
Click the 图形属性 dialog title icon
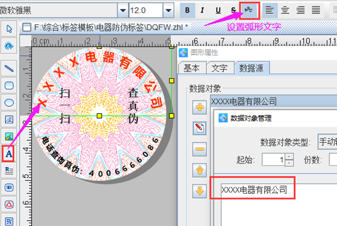pyautogui.click(x=183, y=53)
